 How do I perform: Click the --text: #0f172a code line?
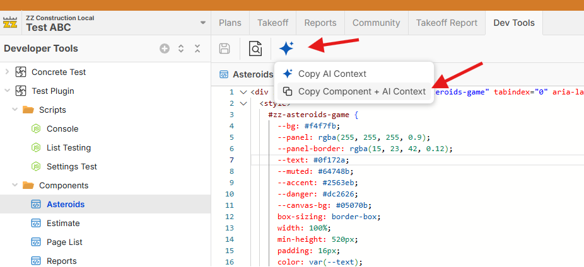coord(313,160)
